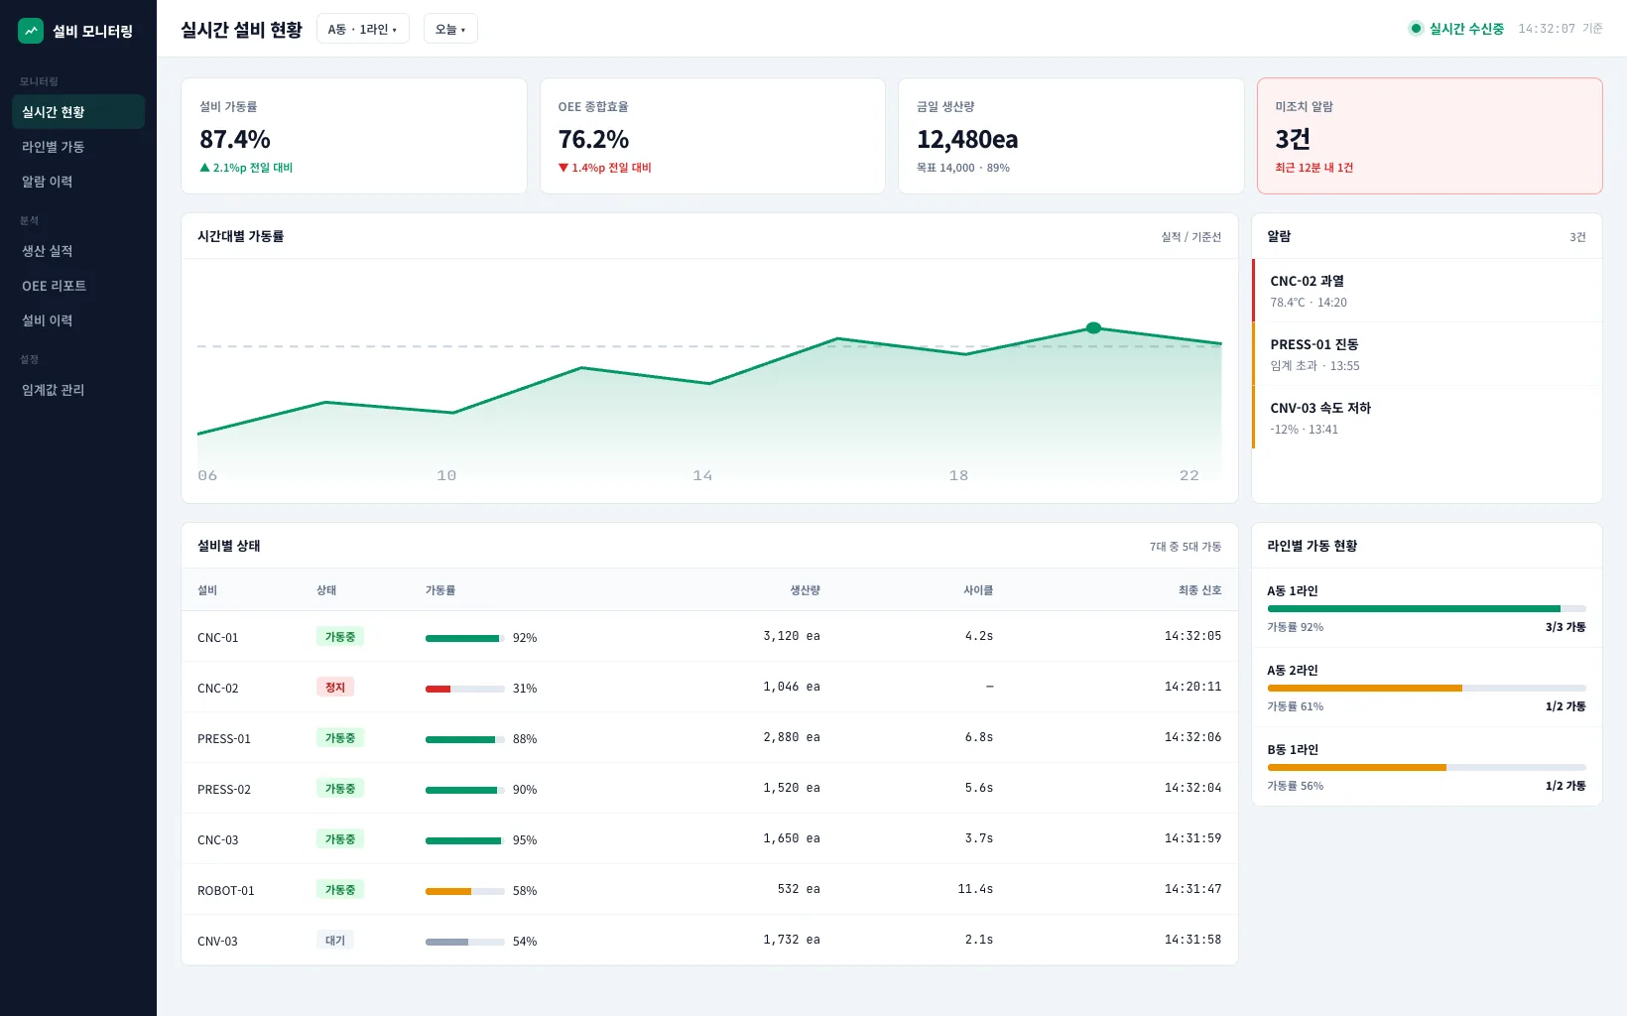Click the 가동중 badge for CNC-01
1627x1016 pixels.
tap(340, 637)
